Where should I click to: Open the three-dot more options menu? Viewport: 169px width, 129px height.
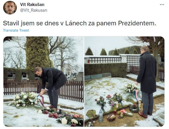pos(162,5)
